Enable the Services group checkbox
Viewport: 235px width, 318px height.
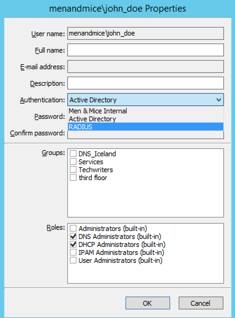[73, 162]
